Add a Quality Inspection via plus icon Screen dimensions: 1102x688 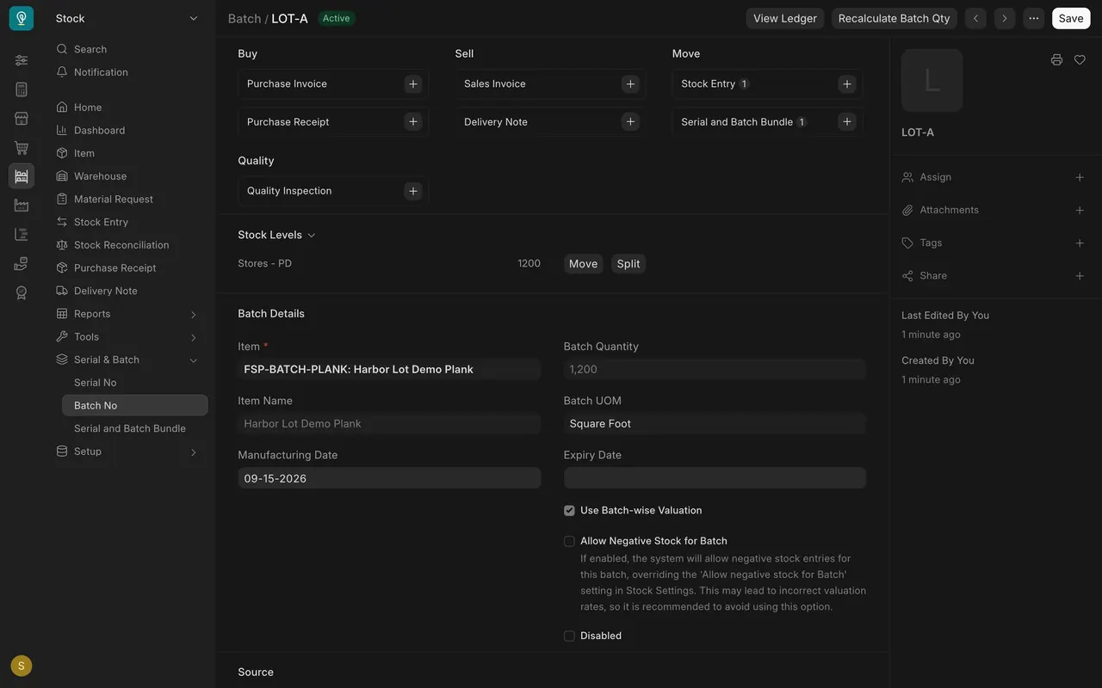[x=413, y=191]
